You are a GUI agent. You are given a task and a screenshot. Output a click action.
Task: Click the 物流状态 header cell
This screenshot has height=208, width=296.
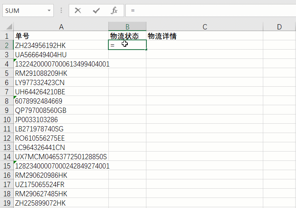tap(127, 36)
